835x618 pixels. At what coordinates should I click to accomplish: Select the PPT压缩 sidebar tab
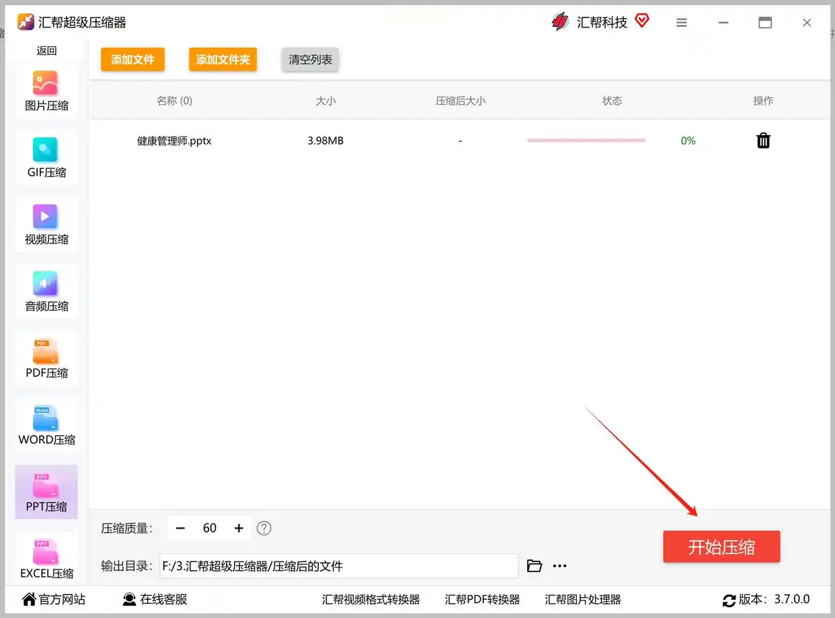point(46,492)
